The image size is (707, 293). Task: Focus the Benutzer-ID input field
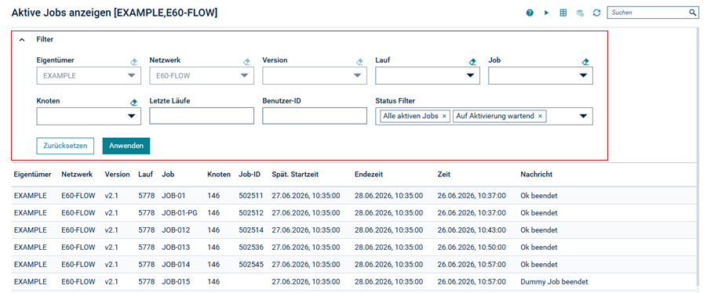(x=315, y=116)
